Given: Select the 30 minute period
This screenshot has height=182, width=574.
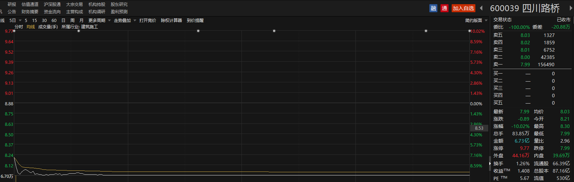Looking at the screenshot, I should (x=44, y=21).
